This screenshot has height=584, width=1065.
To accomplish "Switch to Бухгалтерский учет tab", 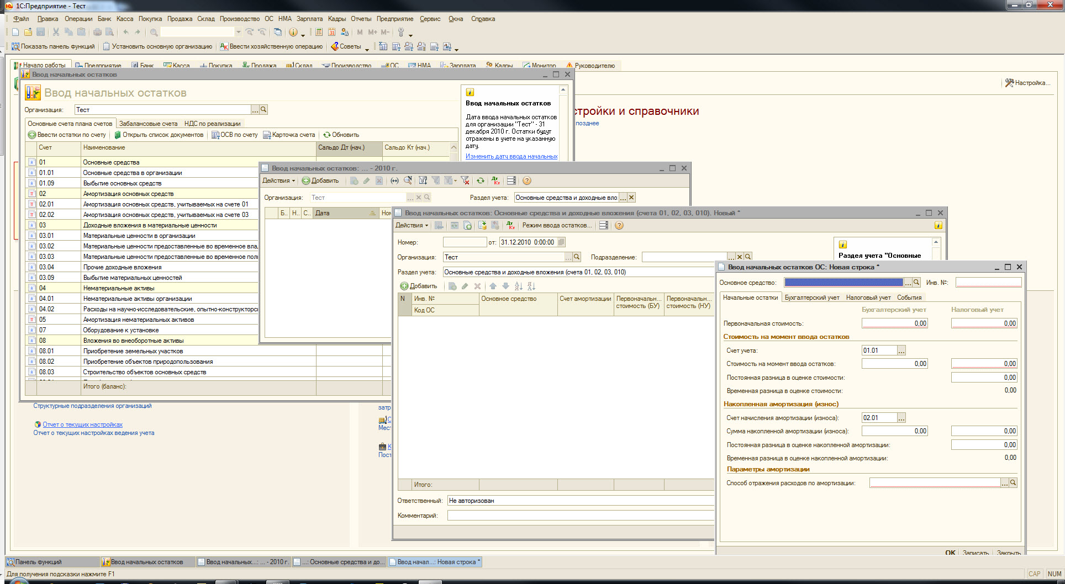I will point(811,298).
